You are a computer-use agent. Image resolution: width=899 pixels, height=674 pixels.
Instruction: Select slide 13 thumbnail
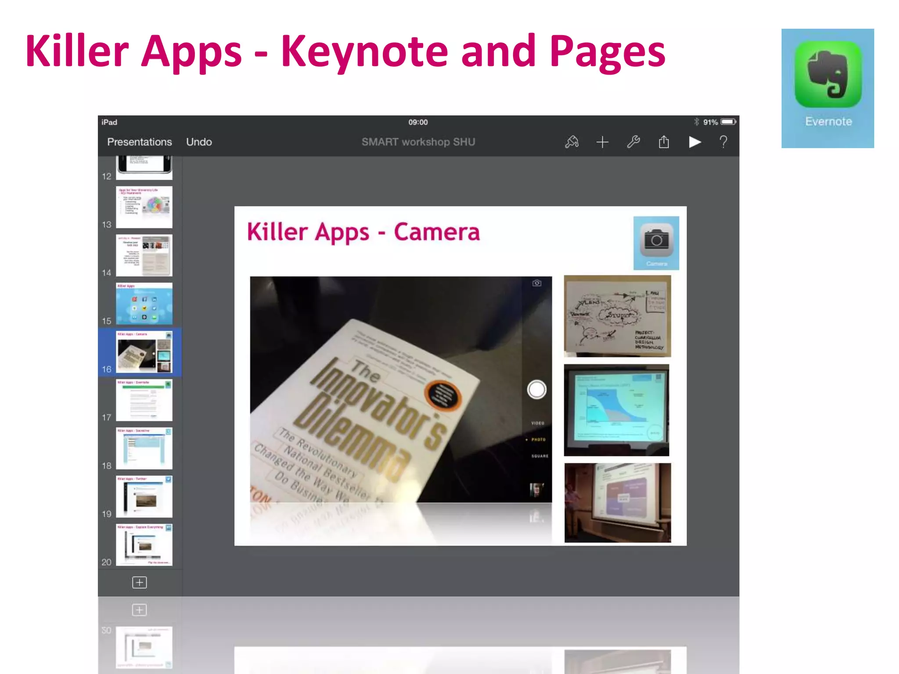pos(144,207)
